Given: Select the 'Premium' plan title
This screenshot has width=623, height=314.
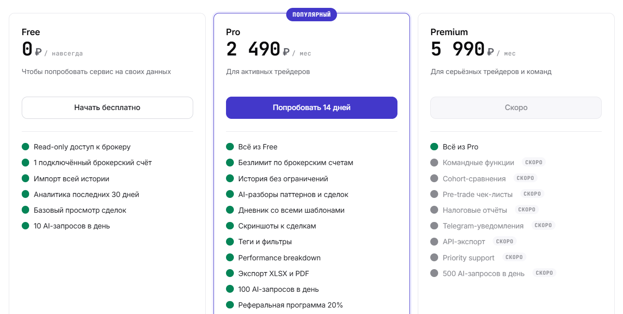Looking at the screenshot, I should pyautogui.click(x=449, y=32).
